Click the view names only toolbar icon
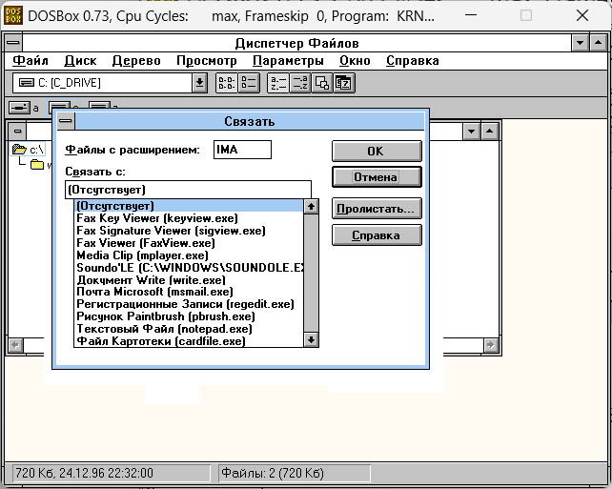612x489 pixels. (226, 83)
